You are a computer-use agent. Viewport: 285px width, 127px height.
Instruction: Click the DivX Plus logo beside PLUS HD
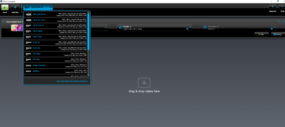(x=29, y=48)
